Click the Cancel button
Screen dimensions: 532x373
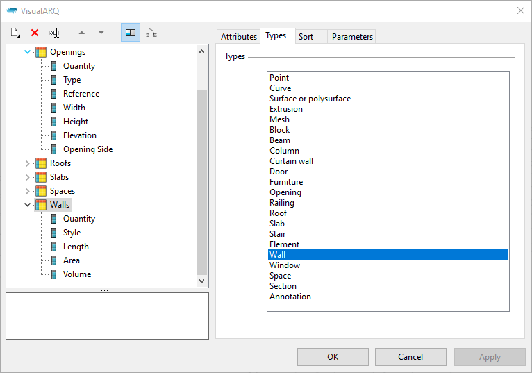tap(410, 357)
